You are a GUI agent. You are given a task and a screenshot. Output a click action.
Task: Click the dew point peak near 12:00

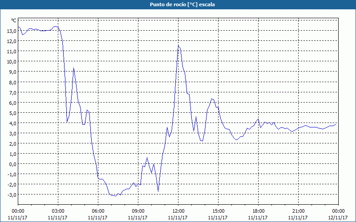coord(178,46)
